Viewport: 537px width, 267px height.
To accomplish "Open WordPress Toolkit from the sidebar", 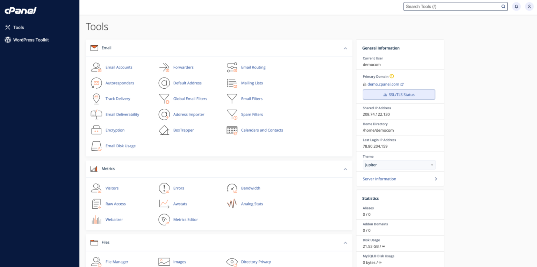I will coord(31,39).
